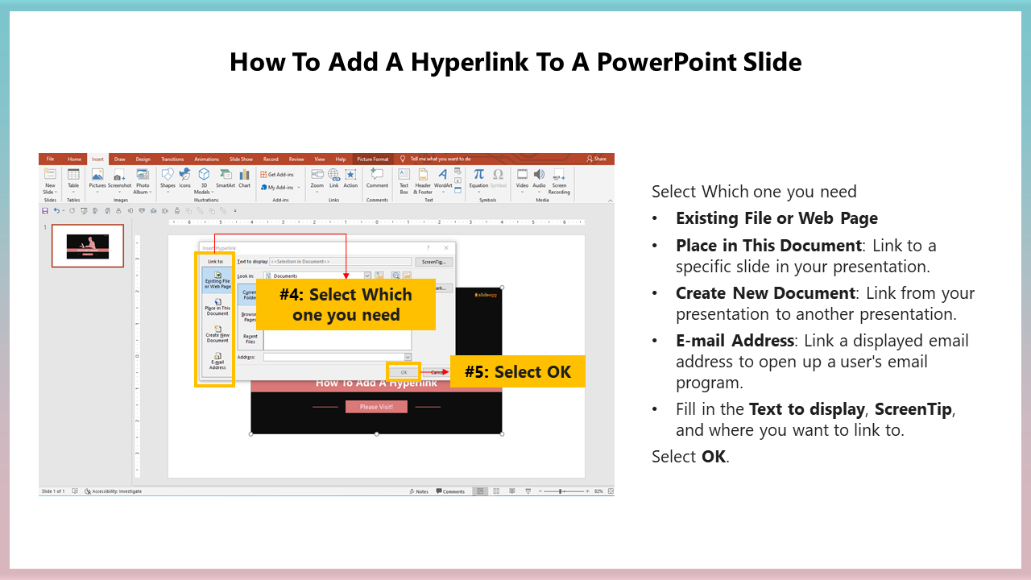
Task: Select the slide 1 thumbnail
Action: click(88, 246)
